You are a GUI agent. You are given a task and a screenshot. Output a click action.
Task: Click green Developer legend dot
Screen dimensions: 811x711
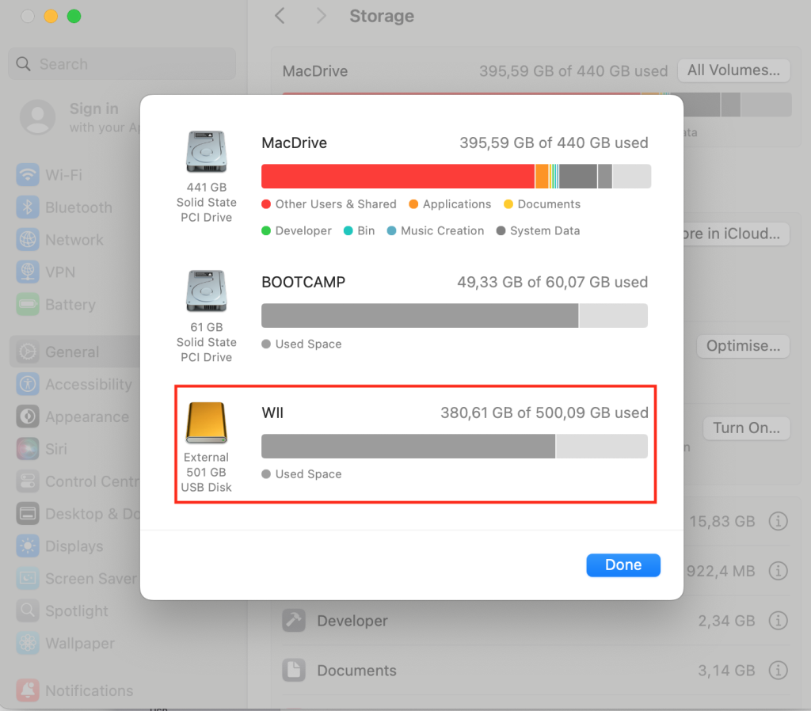tap(266, 230)
